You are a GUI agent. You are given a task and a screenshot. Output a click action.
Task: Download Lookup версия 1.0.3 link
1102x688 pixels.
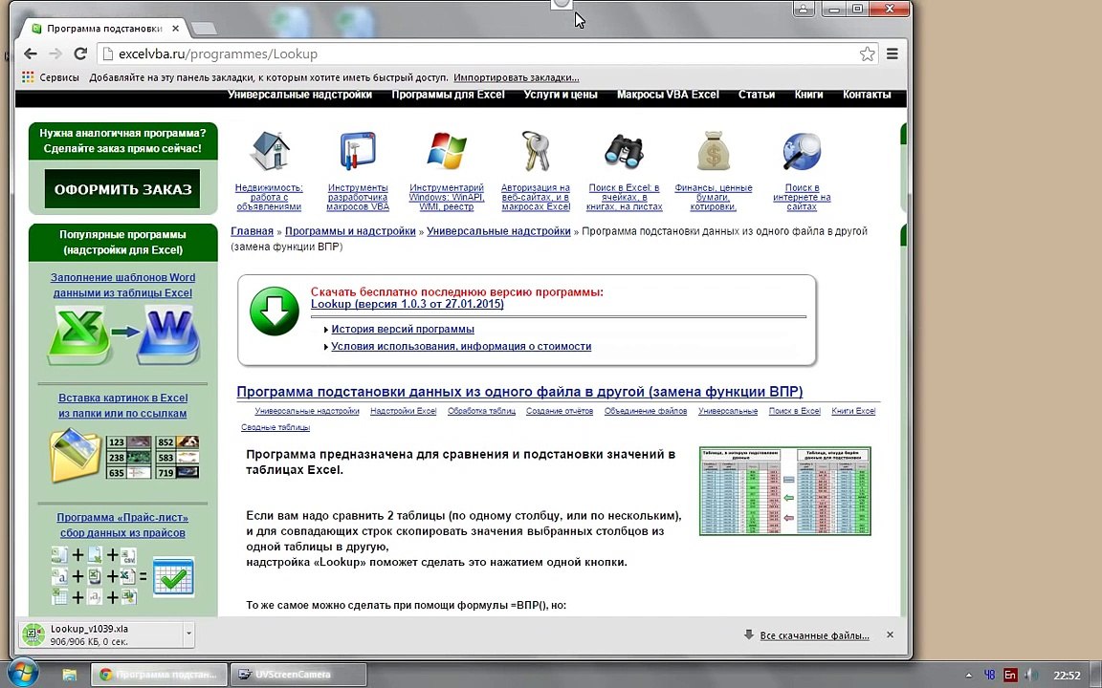pos(407,304)
